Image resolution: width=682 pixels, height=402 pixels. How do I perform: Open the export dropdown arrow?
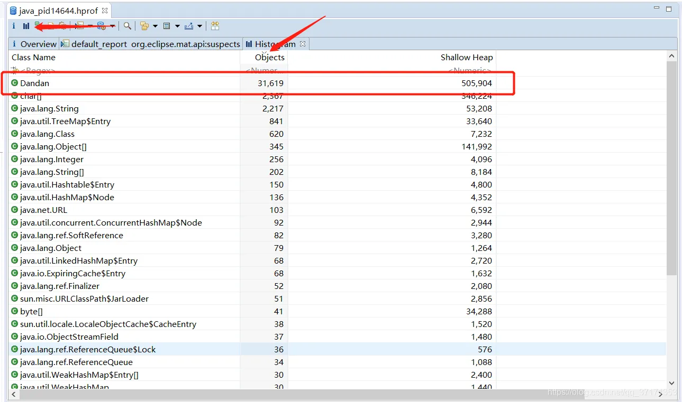199,26
